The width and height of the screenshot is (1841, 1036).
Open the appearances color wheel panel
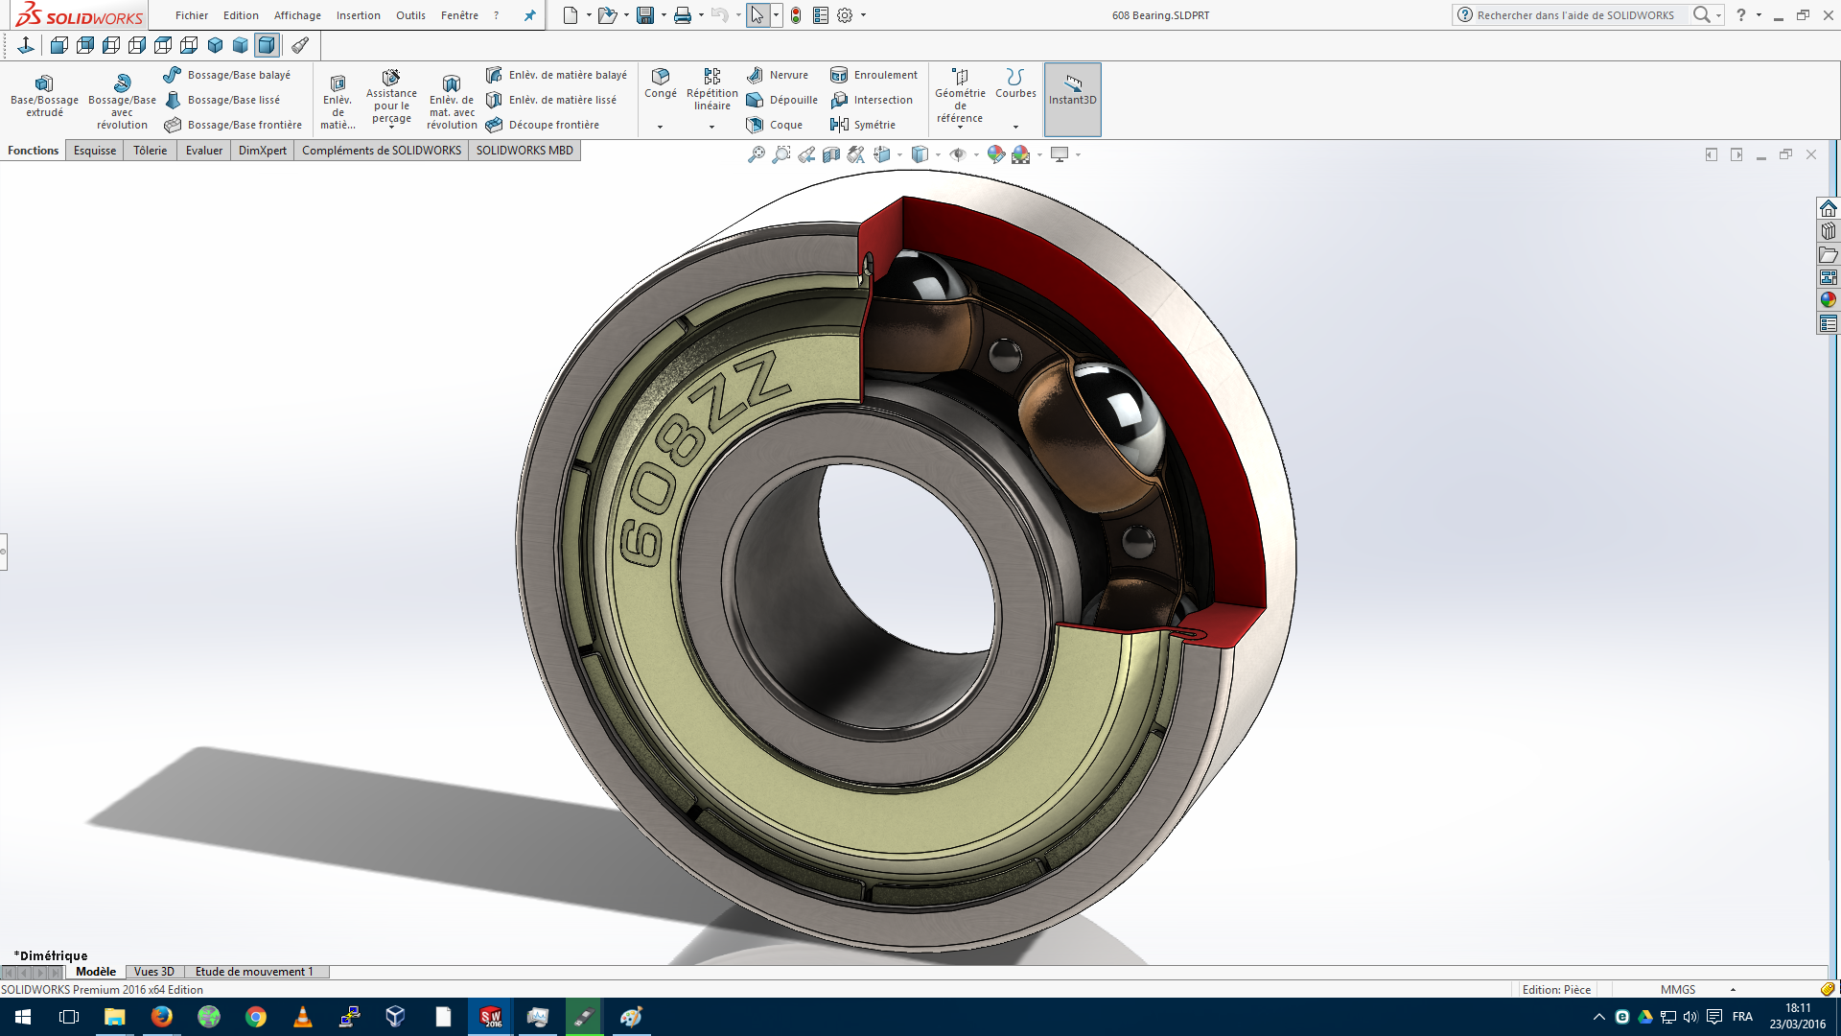1829,299
